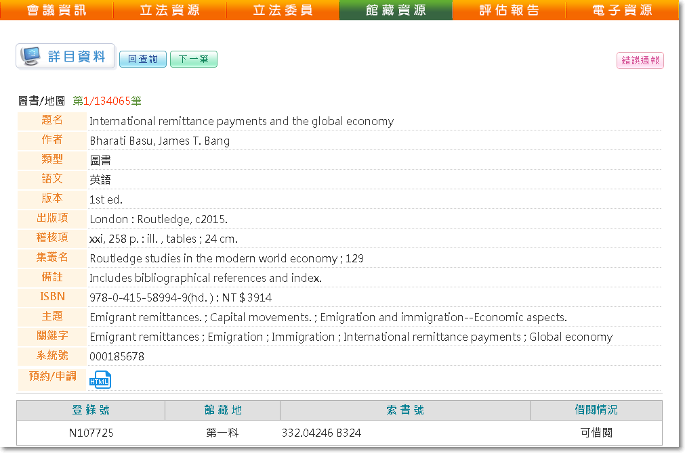Select the 館藏資源 tab
Screen dimensions: 685x453
click(396, 10)
